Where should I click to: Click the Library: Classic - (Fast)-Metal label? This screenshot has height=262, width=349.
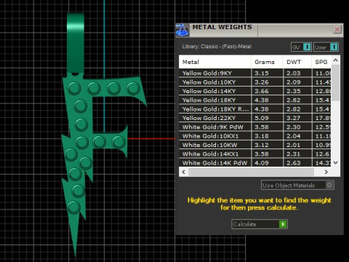(x=217, y=47)
